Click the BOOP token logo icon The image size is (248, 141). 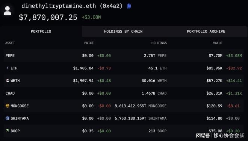coord(8,131)
